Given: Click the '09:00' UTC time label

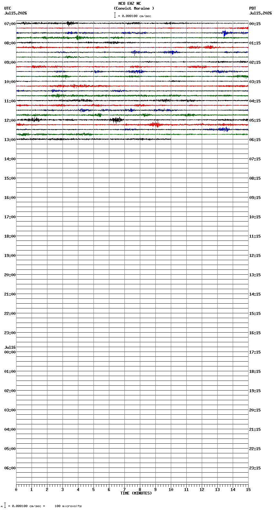Looking at the screenshot, I should (10, 62).
